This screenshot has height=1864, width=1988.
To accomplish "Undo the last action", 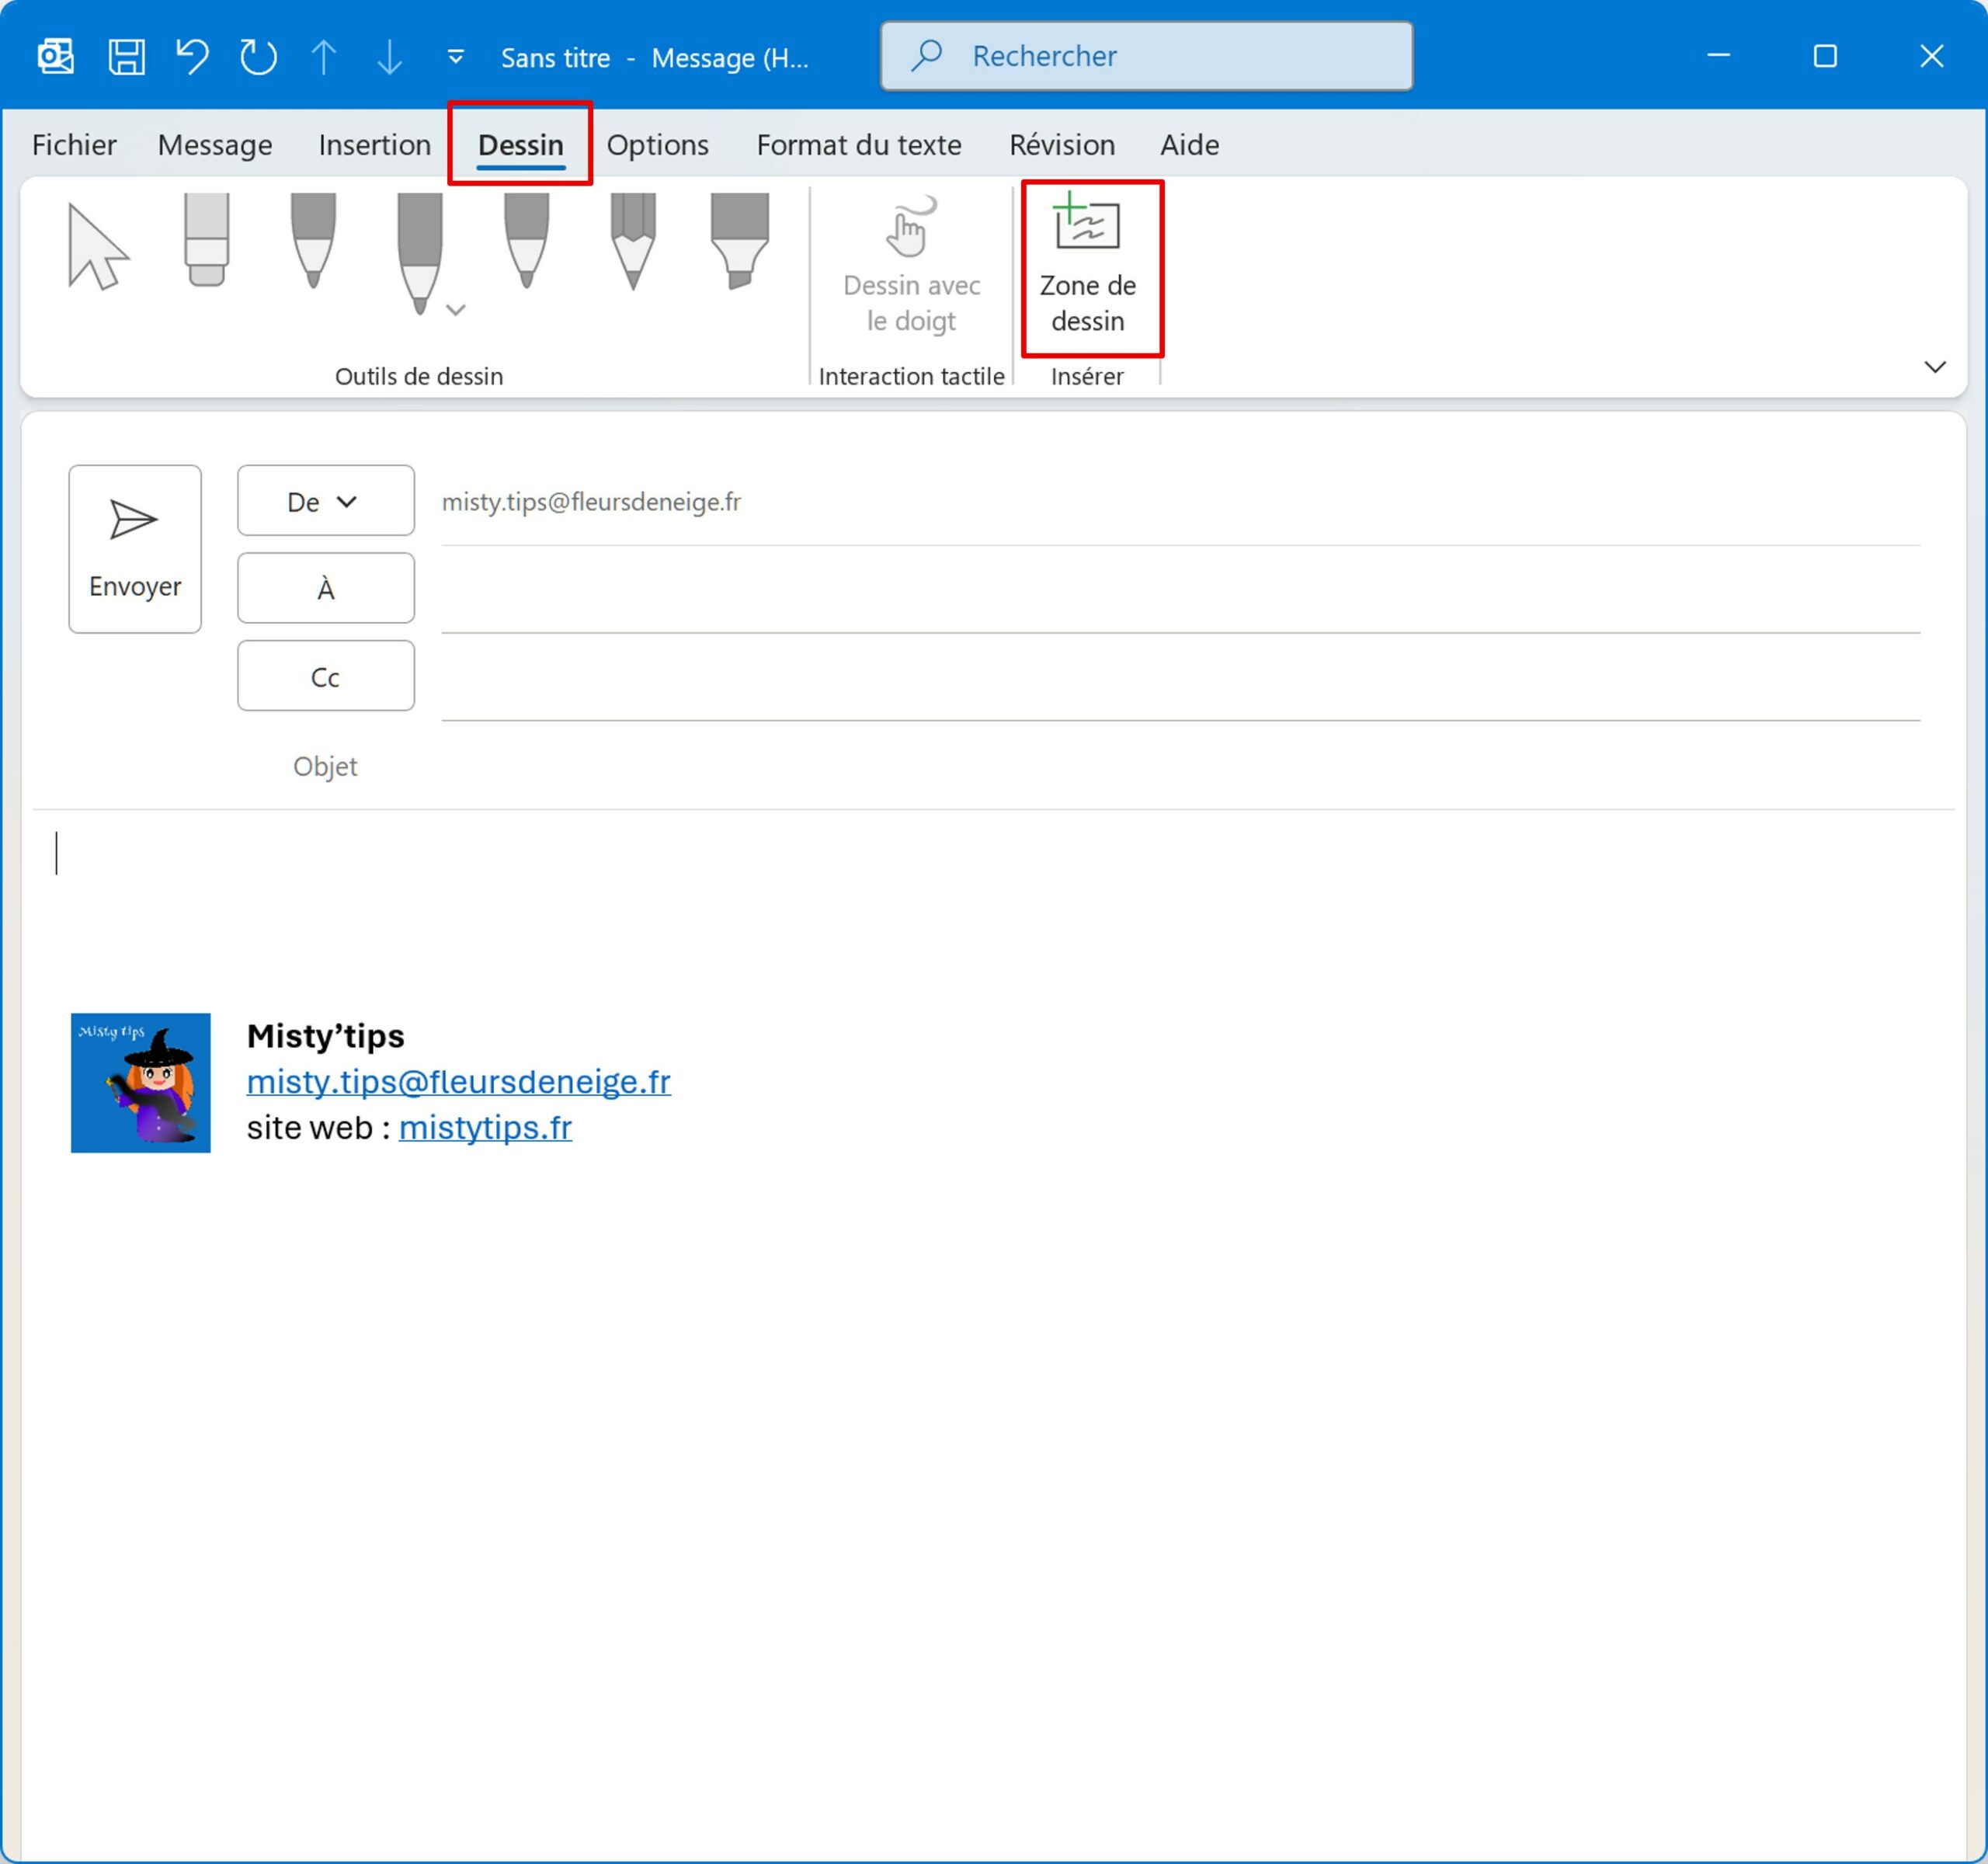I will [x=192, y=56].
